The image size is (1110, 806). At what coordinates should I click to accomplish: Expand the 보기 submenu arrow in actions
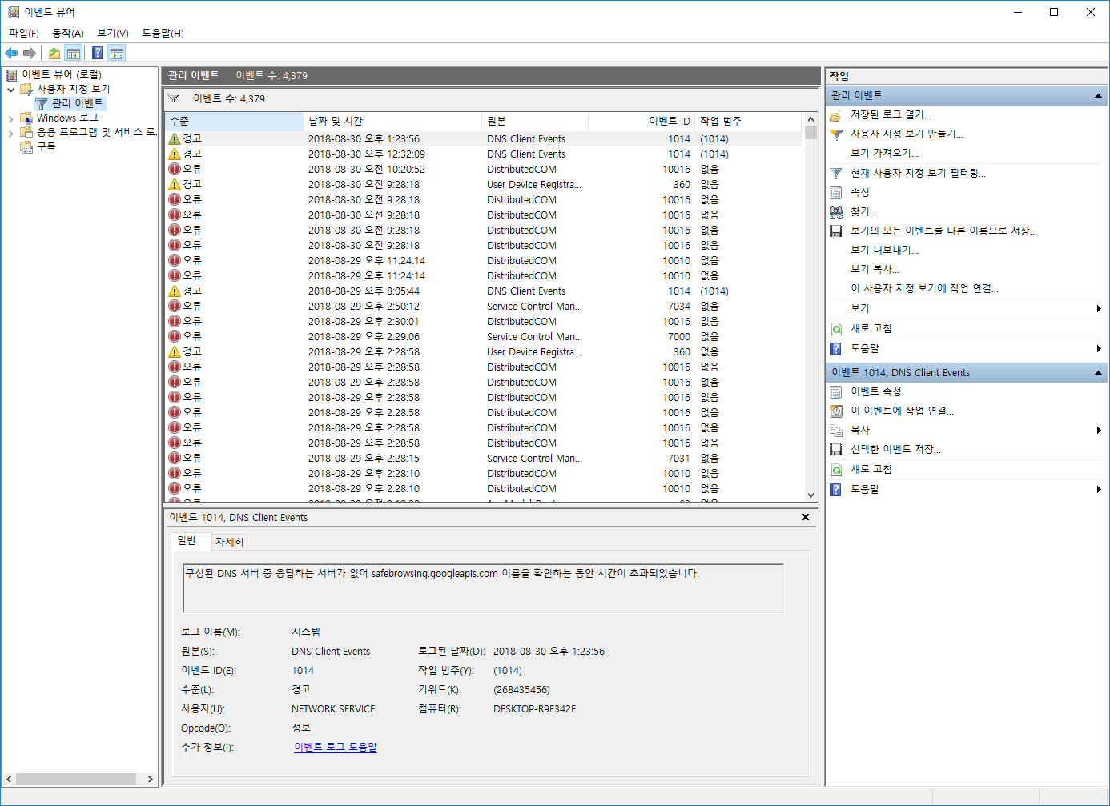[1099, 308]
